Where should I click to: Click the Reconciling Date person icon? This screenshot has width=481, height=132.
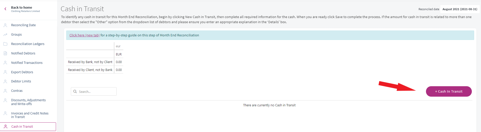[5, 25]
